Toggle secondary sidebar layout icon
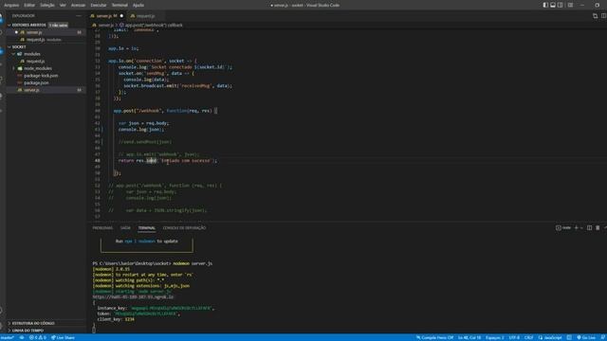This screenshot has width=607, height=341. click(x=561, y=5)
